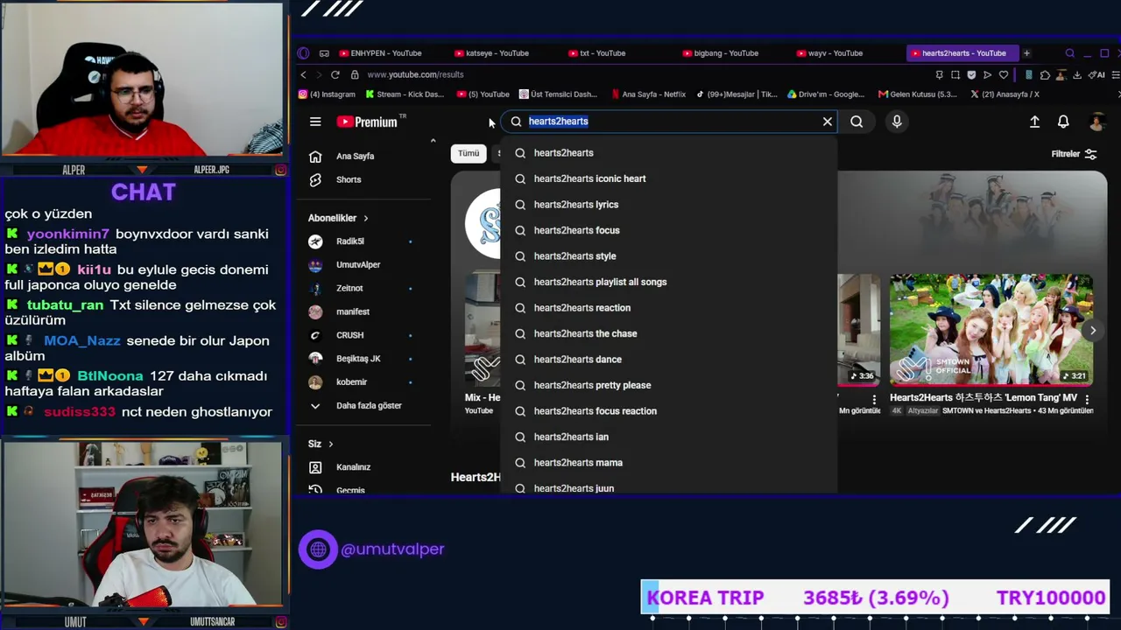The image size is (1121, 630).
Task: Open the Lemon Tang MV thumbnail
Action: pyautogui.click(x=991, y=330)
